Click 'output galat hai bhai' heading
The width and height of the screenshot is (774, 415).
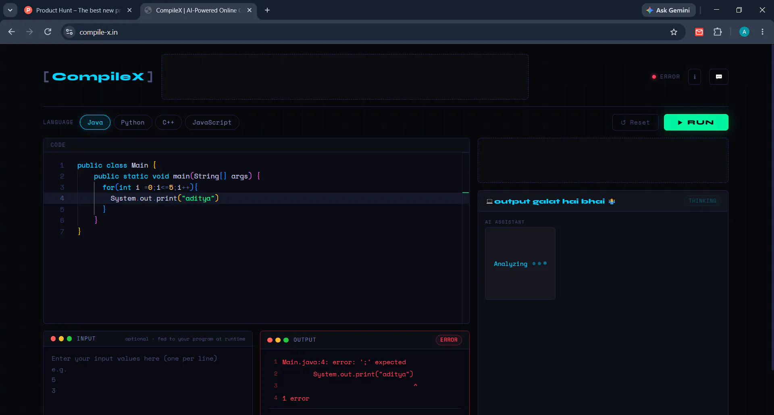549,201
